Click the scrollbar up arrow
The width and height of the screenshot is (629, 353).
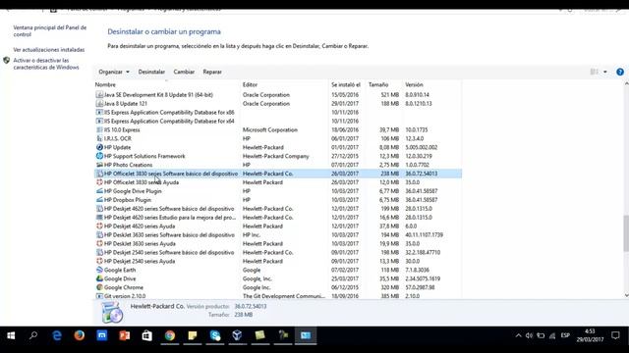(626, 83)
